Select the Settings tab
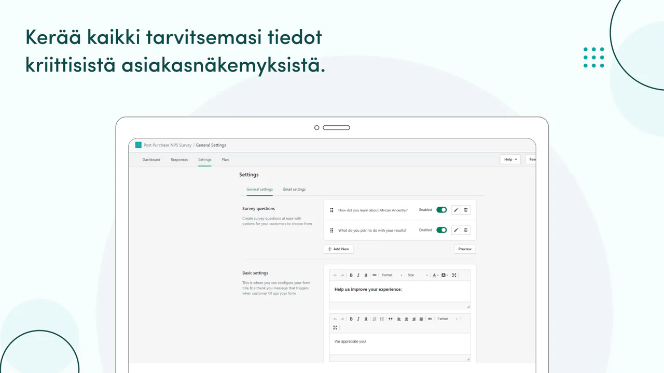 [204, 160]
